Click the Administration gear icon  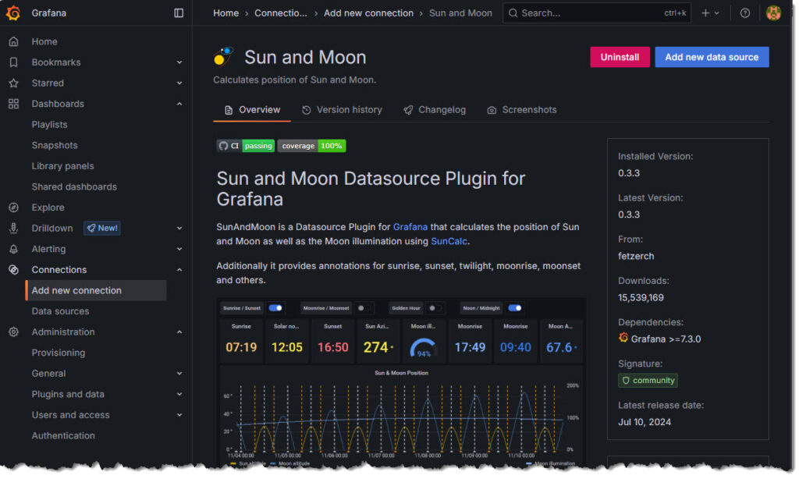(x=14, y=332)
